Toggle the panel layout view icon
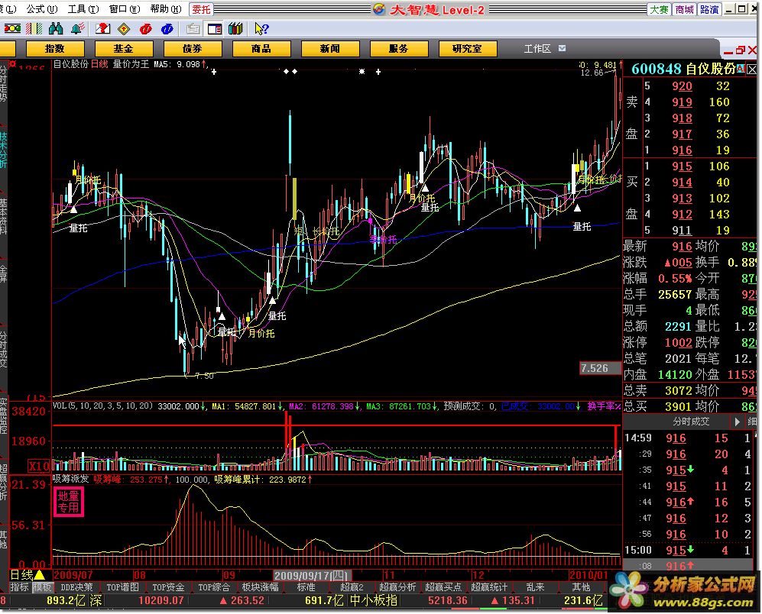The width and height of the screenshot is (762, 614). (x=215, y=29)
